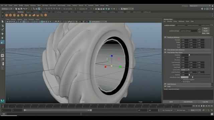Click the Redo arrow icon

click(x=27, y=9)
